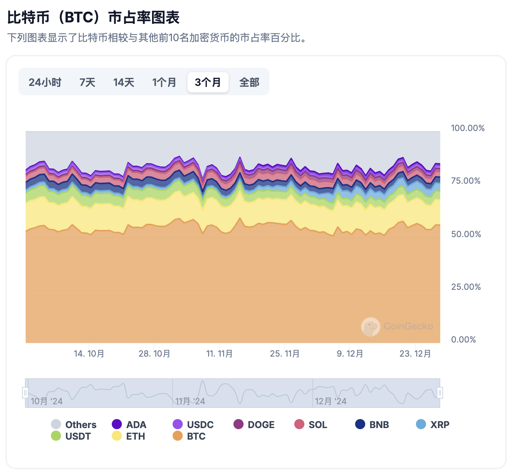
Task: Display the 全部 time range
Action: click(x=249, y=82)
